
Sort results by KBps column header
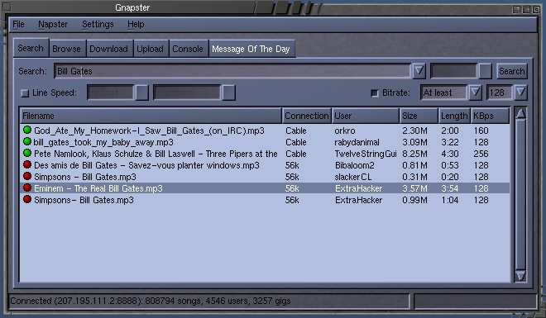(490, 116)
